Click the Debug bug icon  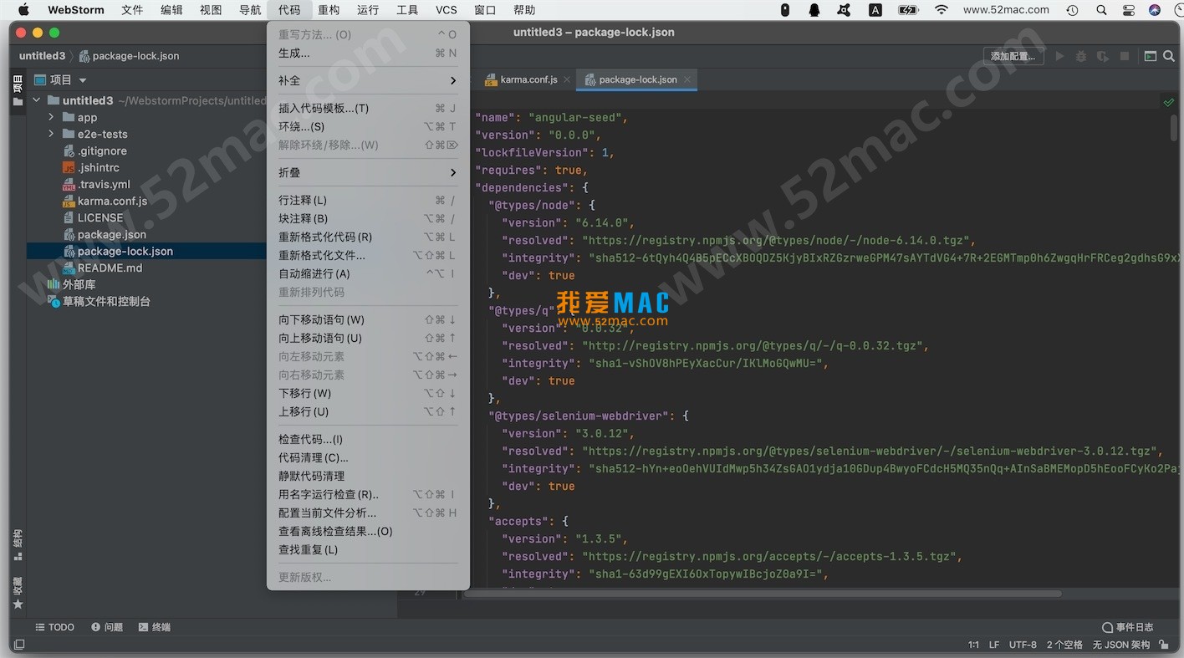pyautogui.click(x=1081, y=56)
